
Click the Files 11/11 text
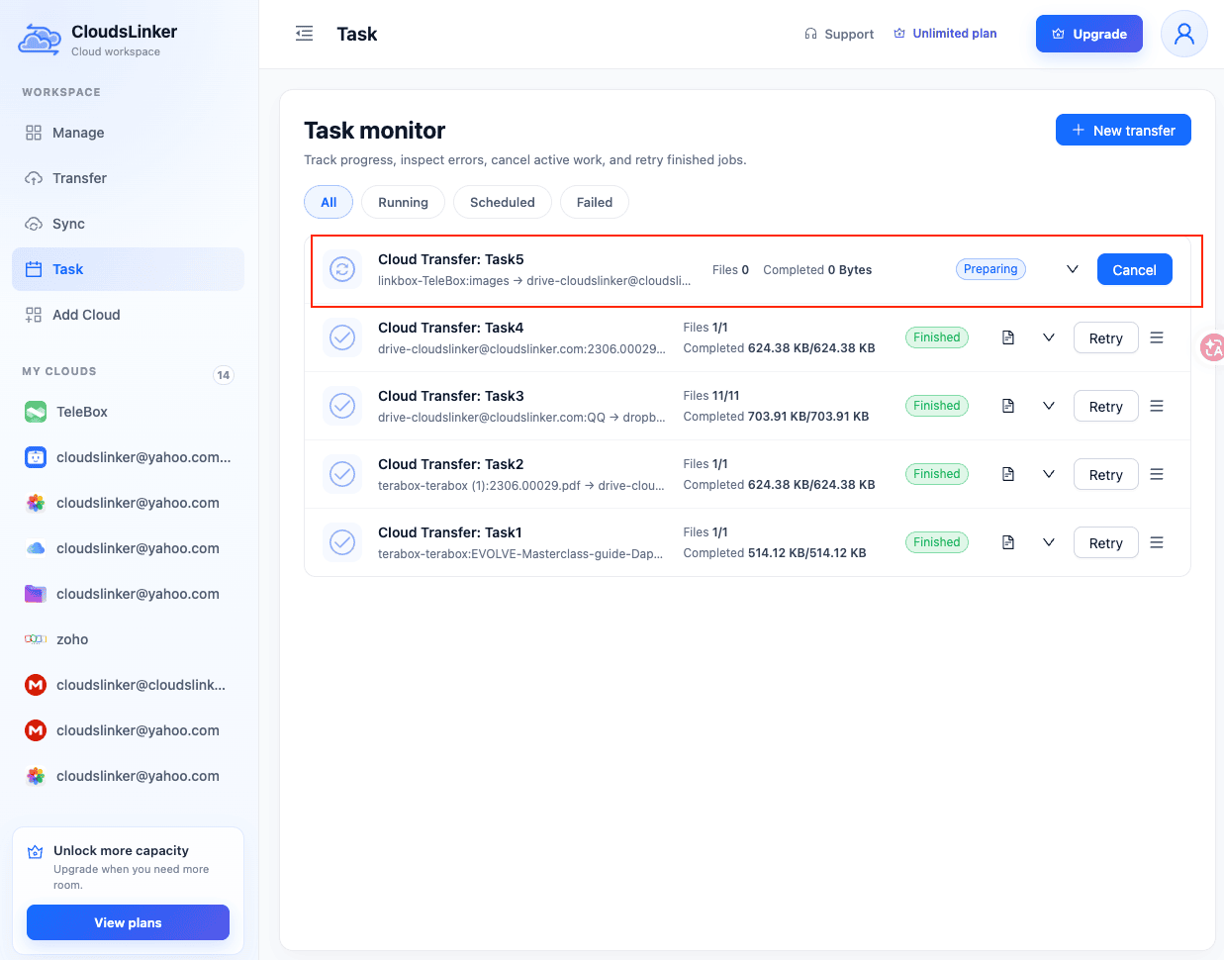[711, 396]
